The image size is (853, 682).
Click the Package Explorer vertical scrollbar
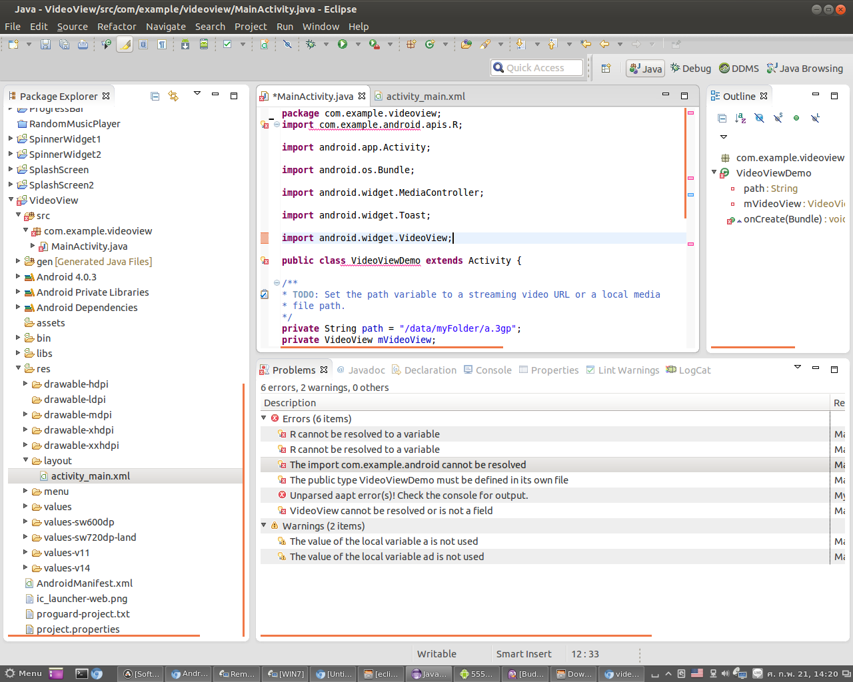pos(244,510)
